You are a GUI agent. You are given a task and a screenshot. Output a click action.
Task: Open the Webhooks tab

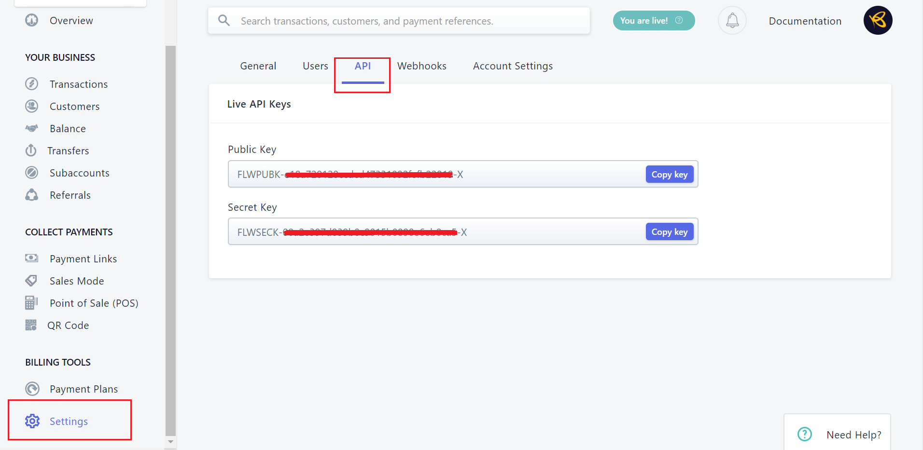pyautogui.click(x=422, y=66)
